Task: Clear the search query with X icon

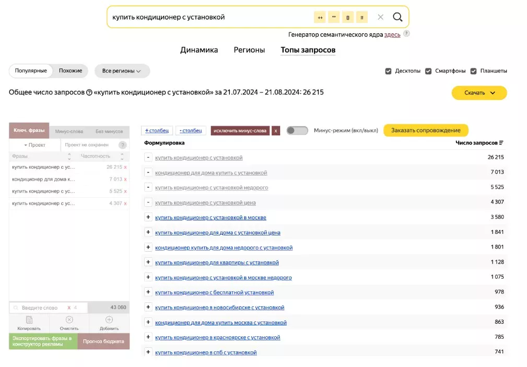Action: click(380, 17)
